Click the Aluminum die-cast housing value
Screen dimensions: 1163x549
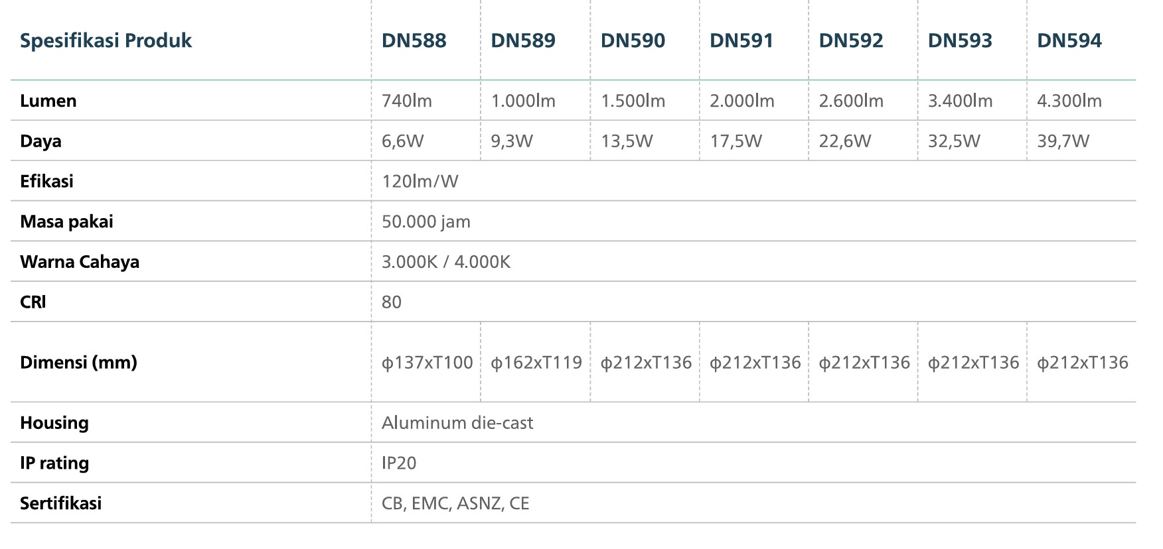point(457,423)
